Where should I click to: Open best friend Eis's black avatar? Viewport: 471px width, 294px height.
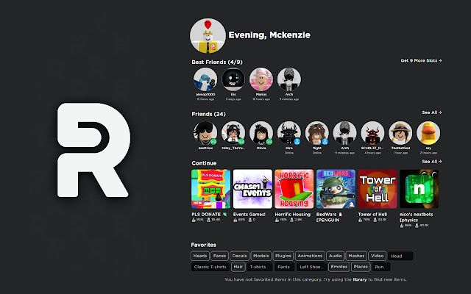click(233, 79)
